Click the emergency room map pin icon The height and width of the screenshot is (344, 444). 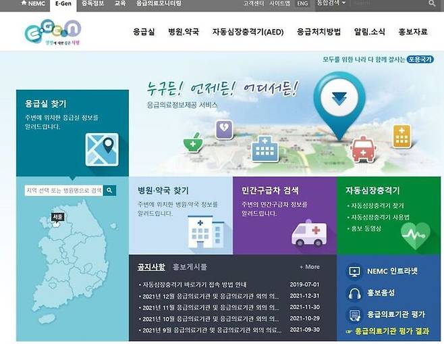tap(102, 149)
